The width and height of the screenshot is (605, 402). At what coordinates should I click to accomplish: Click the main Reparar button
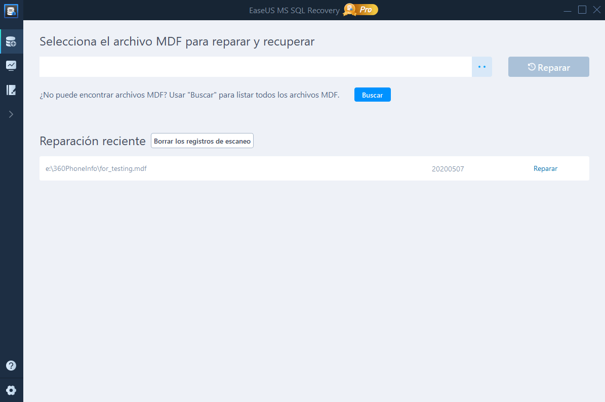click(x=549, y=67)
